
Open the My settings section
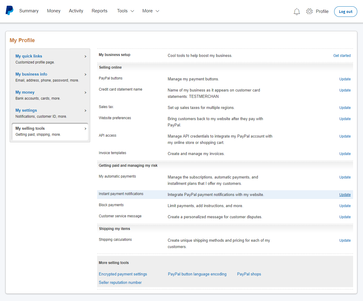[x=50, y=113]
